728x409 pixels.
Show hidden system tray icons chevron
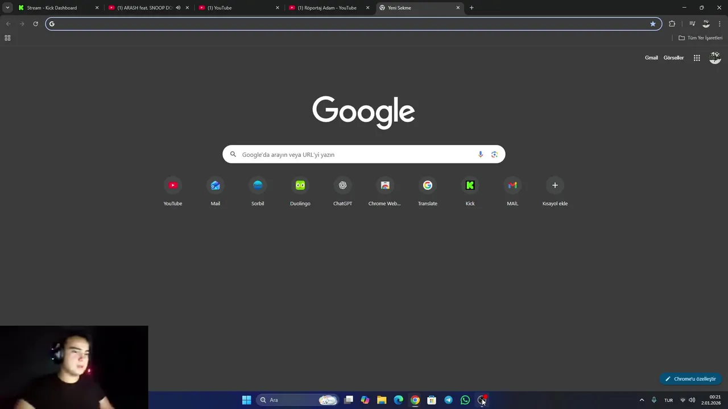[x=642, y=400]
